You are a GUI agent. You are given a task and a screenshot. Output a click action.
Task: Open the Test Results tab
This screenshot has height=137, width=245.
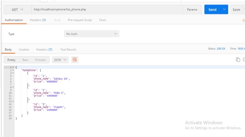point(68,49)
